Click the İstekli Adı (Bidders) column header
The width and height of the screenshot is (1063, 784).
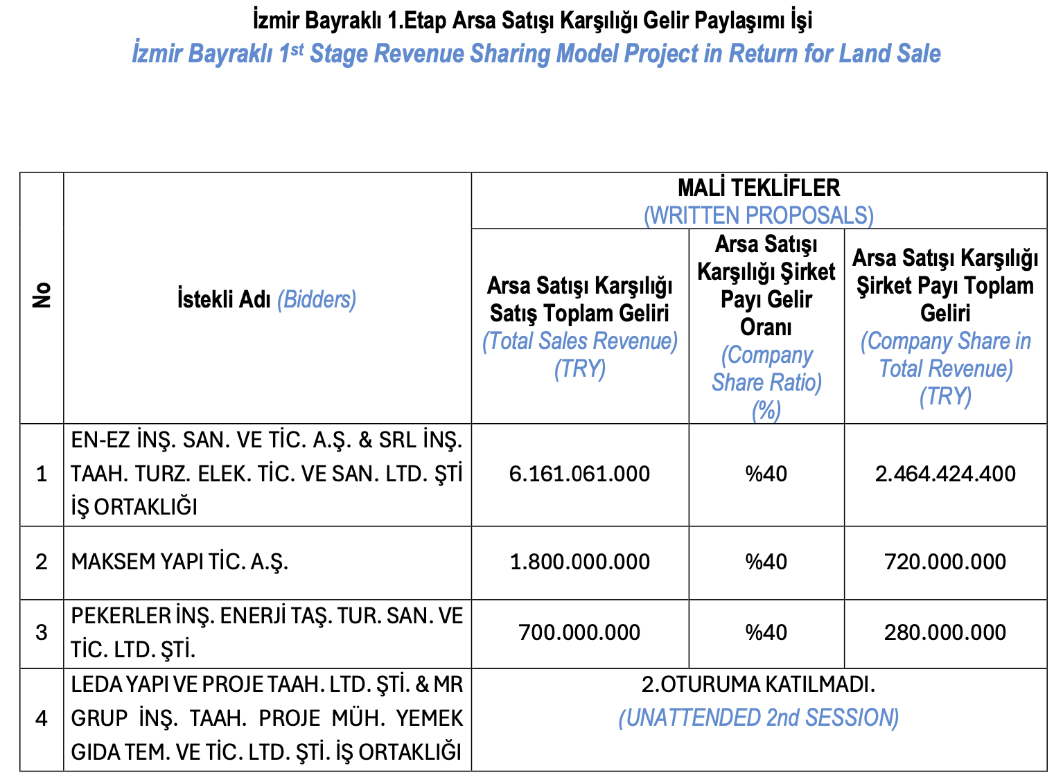(x=267, y=299)
